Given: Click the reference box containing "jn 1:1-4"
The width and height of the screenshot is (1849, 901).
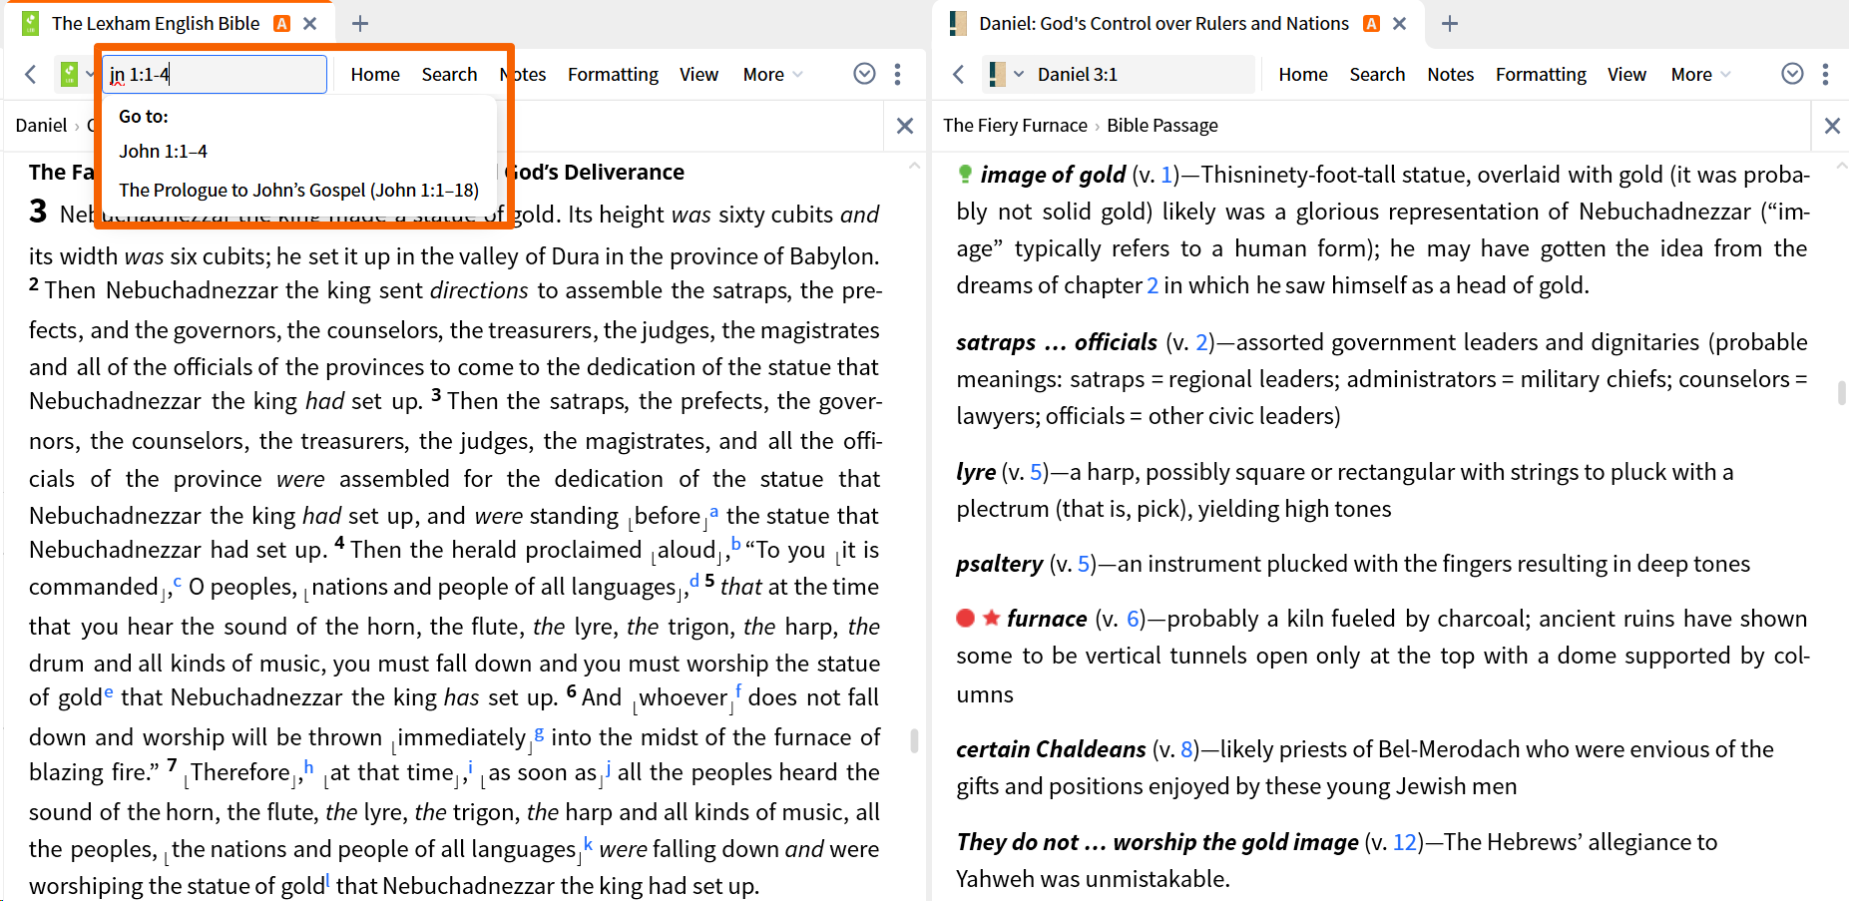Looking at the screenshot, I should click(215, 74).
